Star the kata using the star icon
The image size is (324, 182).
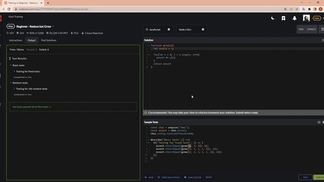pyautogui.click(x=8, y=33)
